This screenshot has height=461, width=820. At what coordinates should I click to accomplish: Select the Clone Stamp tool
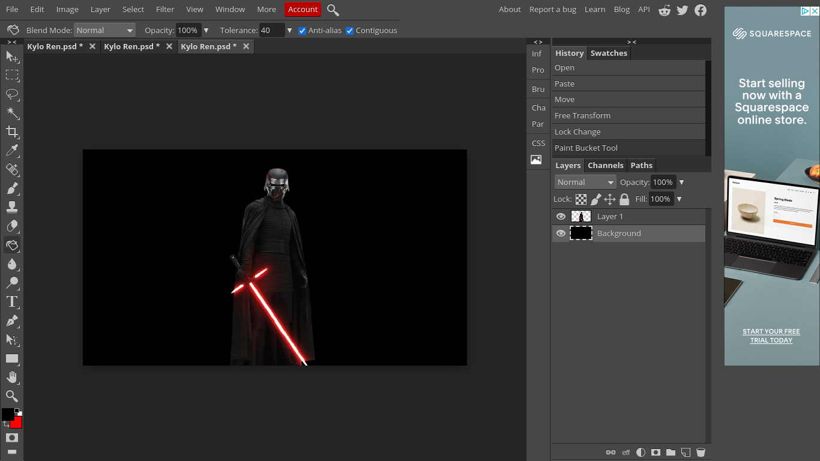11,207
